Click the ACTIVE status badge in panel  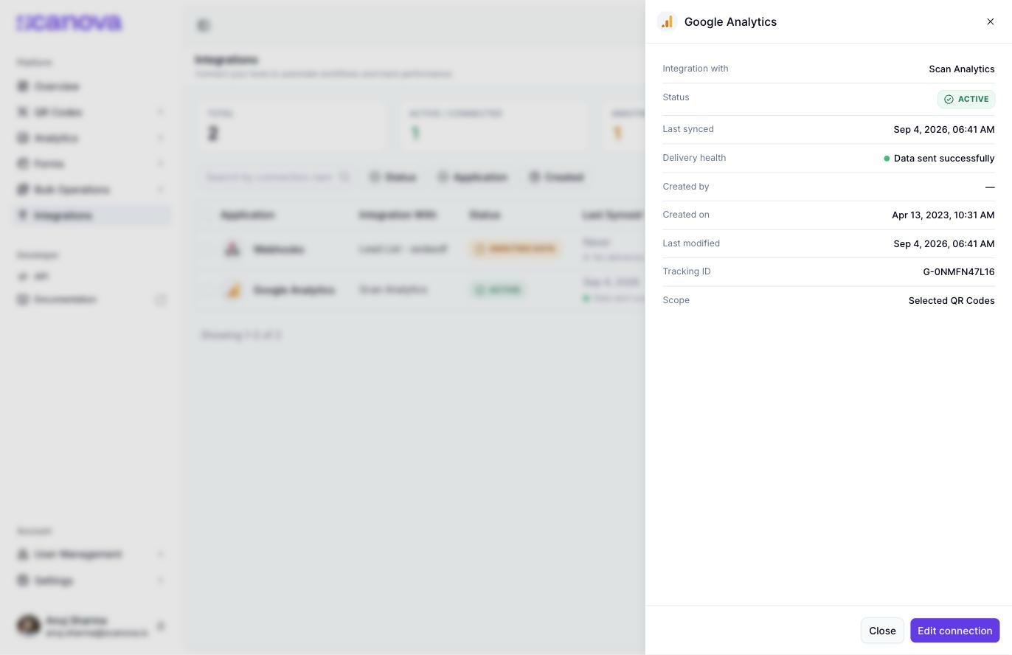coord(966,99)
